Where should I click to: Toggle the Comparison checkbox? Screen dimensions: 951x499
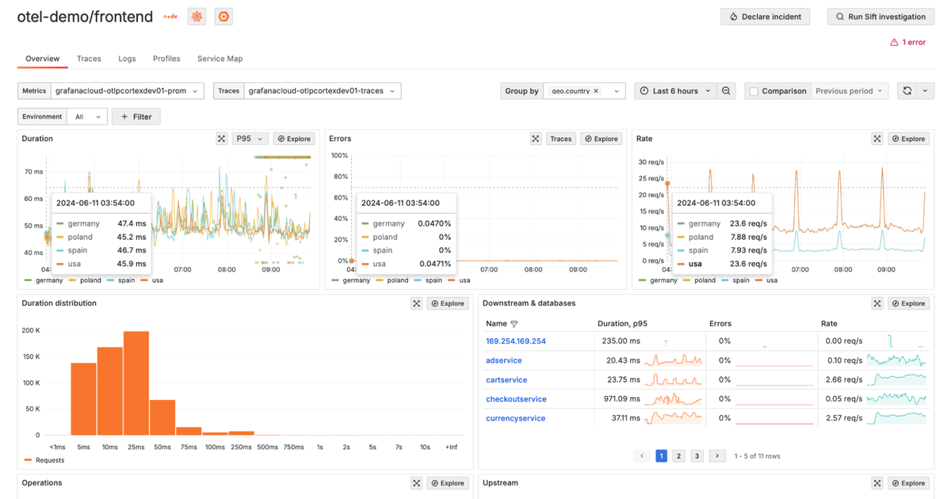(x=754, y=91)
